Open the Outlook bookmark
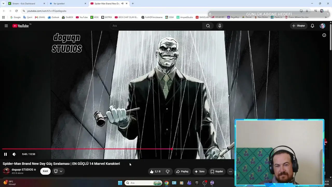The height and width of the screenshot is (187, 332). click(53, 17)
